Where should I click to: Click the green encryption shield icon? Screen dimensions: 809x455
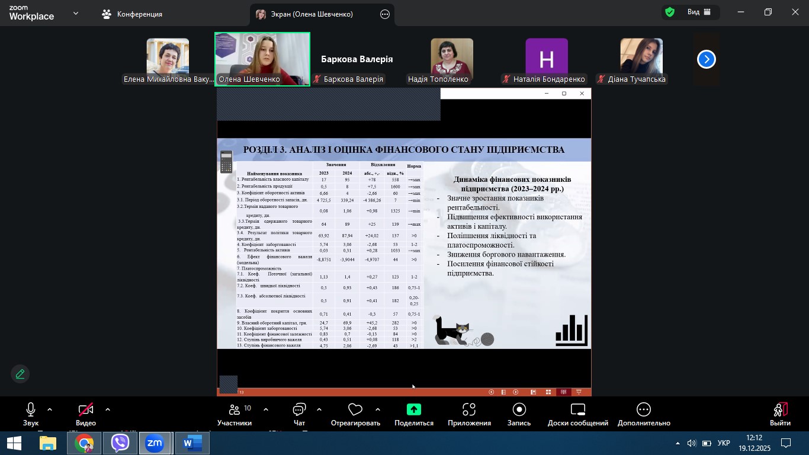(670, 12)
